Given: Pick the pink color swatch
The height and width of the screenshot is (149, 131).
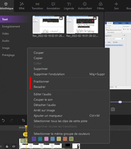Looking at the screenshot, I should (46, 139).
